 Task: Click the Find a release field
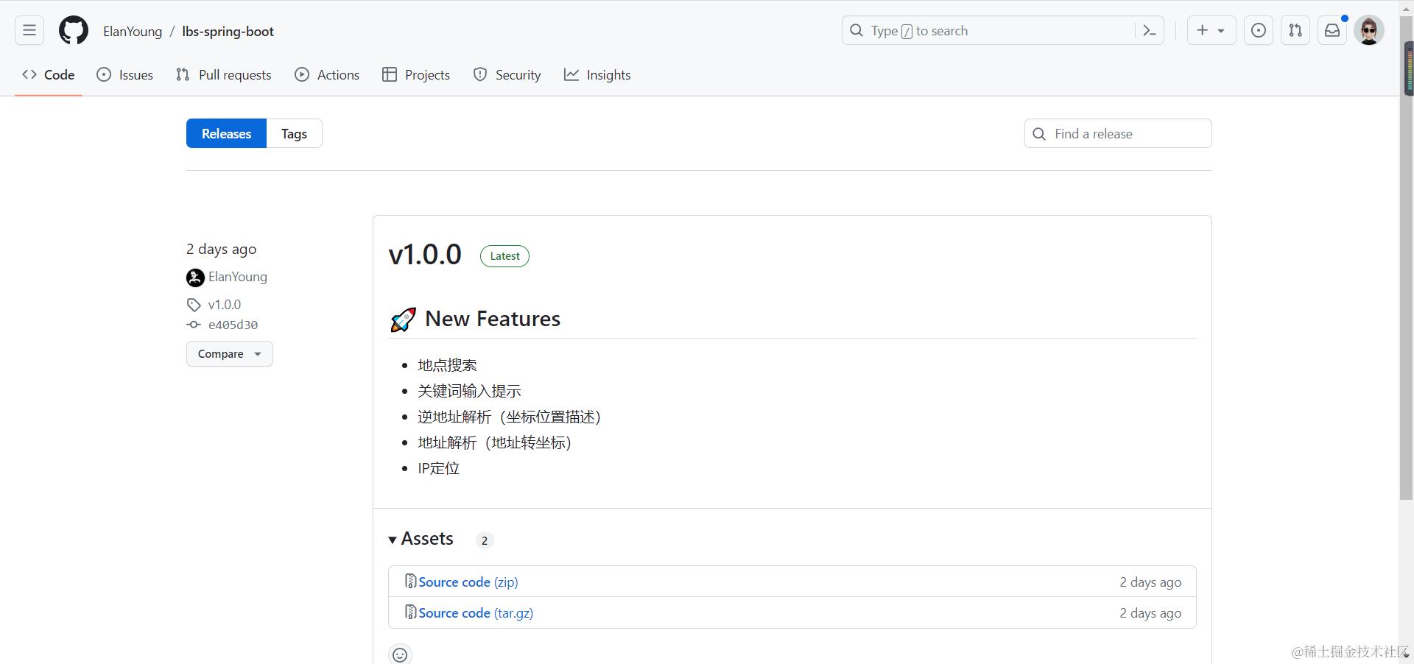pyautogui.click(x=1127, y=134)
